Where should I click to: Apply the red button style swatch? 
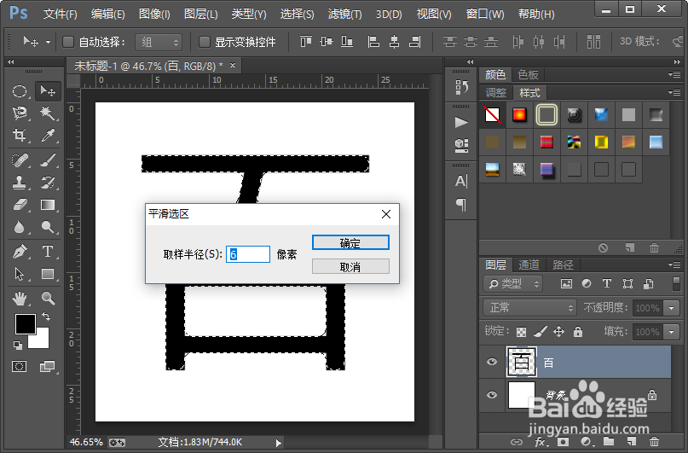[x=519, y=115]
